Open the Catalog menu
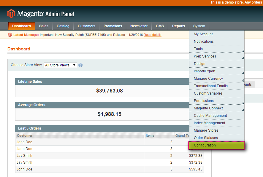Screen dimensions: 263x177 coord(63,26)
